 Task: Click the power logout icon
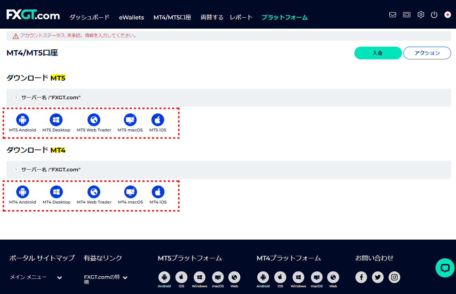434,15
